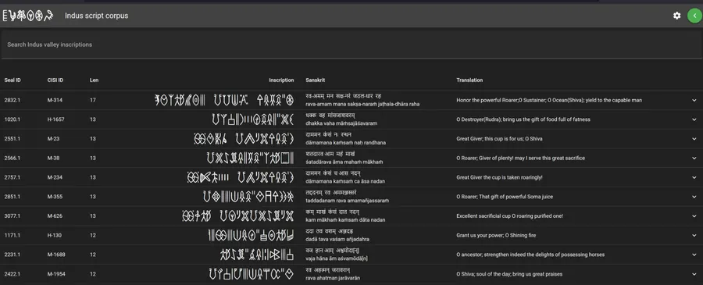
Task: Click the Translation column header
Action: 469,80
